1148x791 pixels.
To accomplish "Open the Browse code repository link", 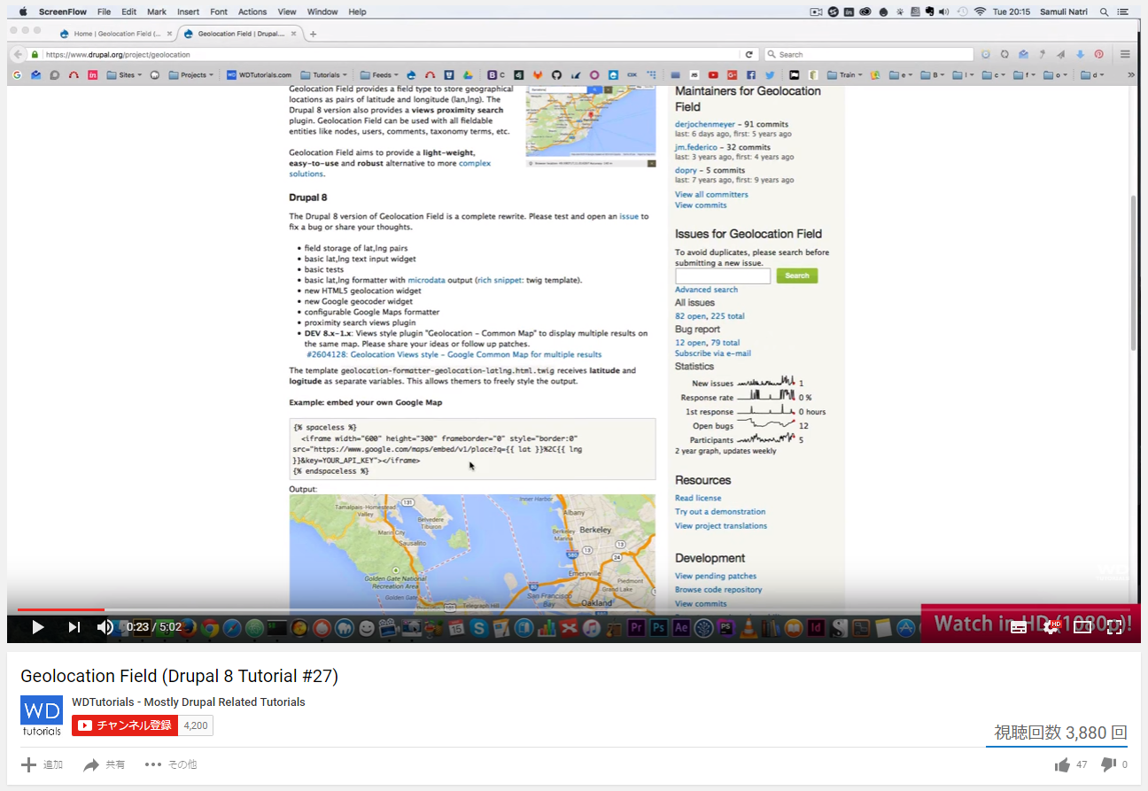I will click(718, 590).
